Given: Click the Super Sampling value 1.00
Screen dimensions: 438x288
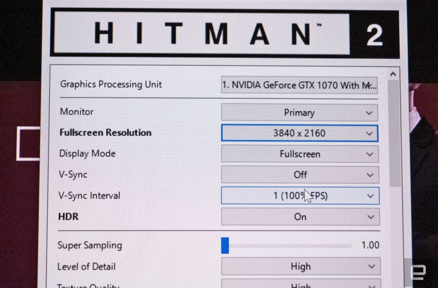Looking at the screenshot, I should tap(370, 245).
